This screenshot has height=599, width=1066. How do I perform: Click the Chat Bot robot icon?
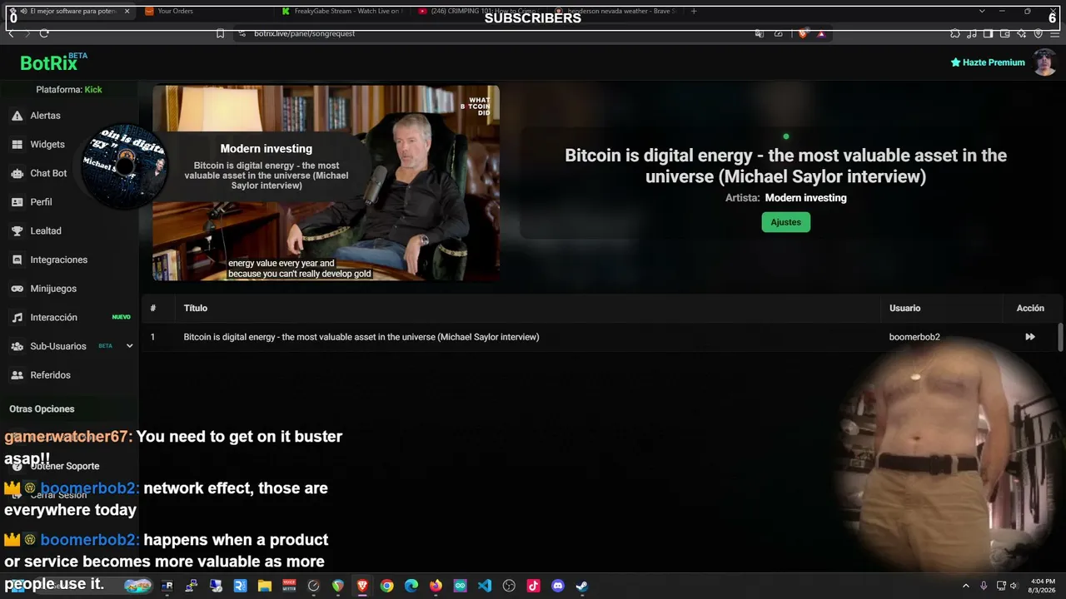17,173
